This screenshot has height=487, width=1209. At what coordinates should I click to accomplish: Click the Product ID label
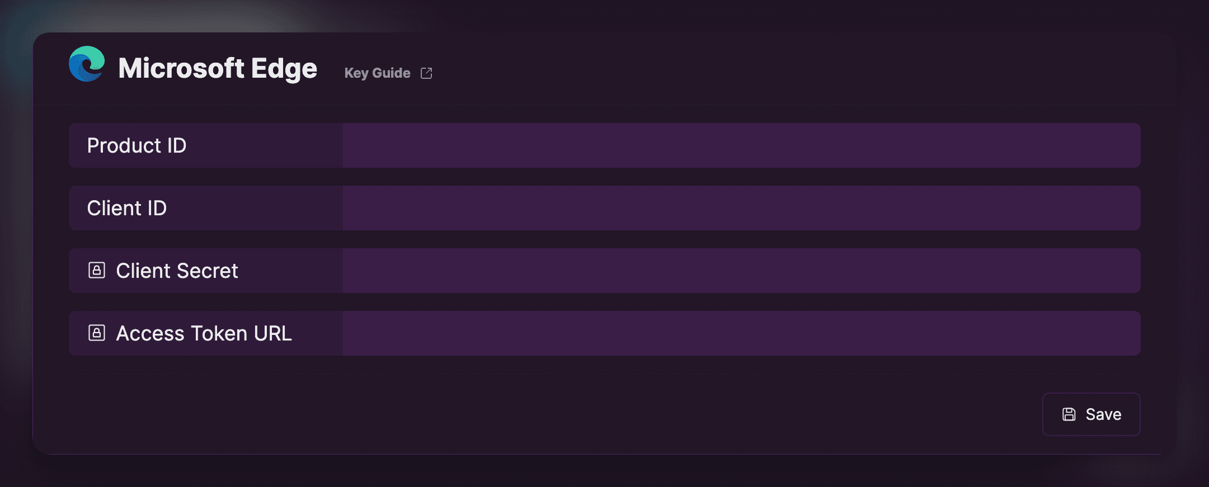(x=137, y=145)
